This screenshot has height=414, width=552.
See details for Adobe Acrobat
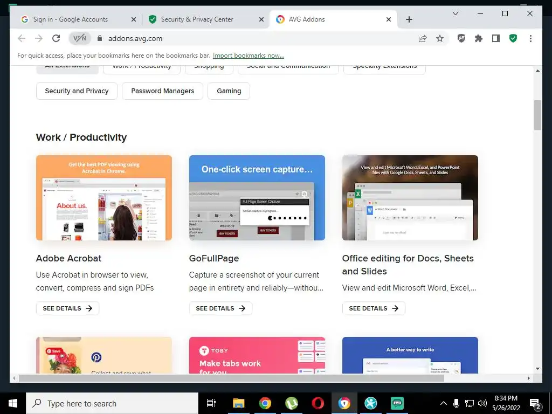pos(67,308)
